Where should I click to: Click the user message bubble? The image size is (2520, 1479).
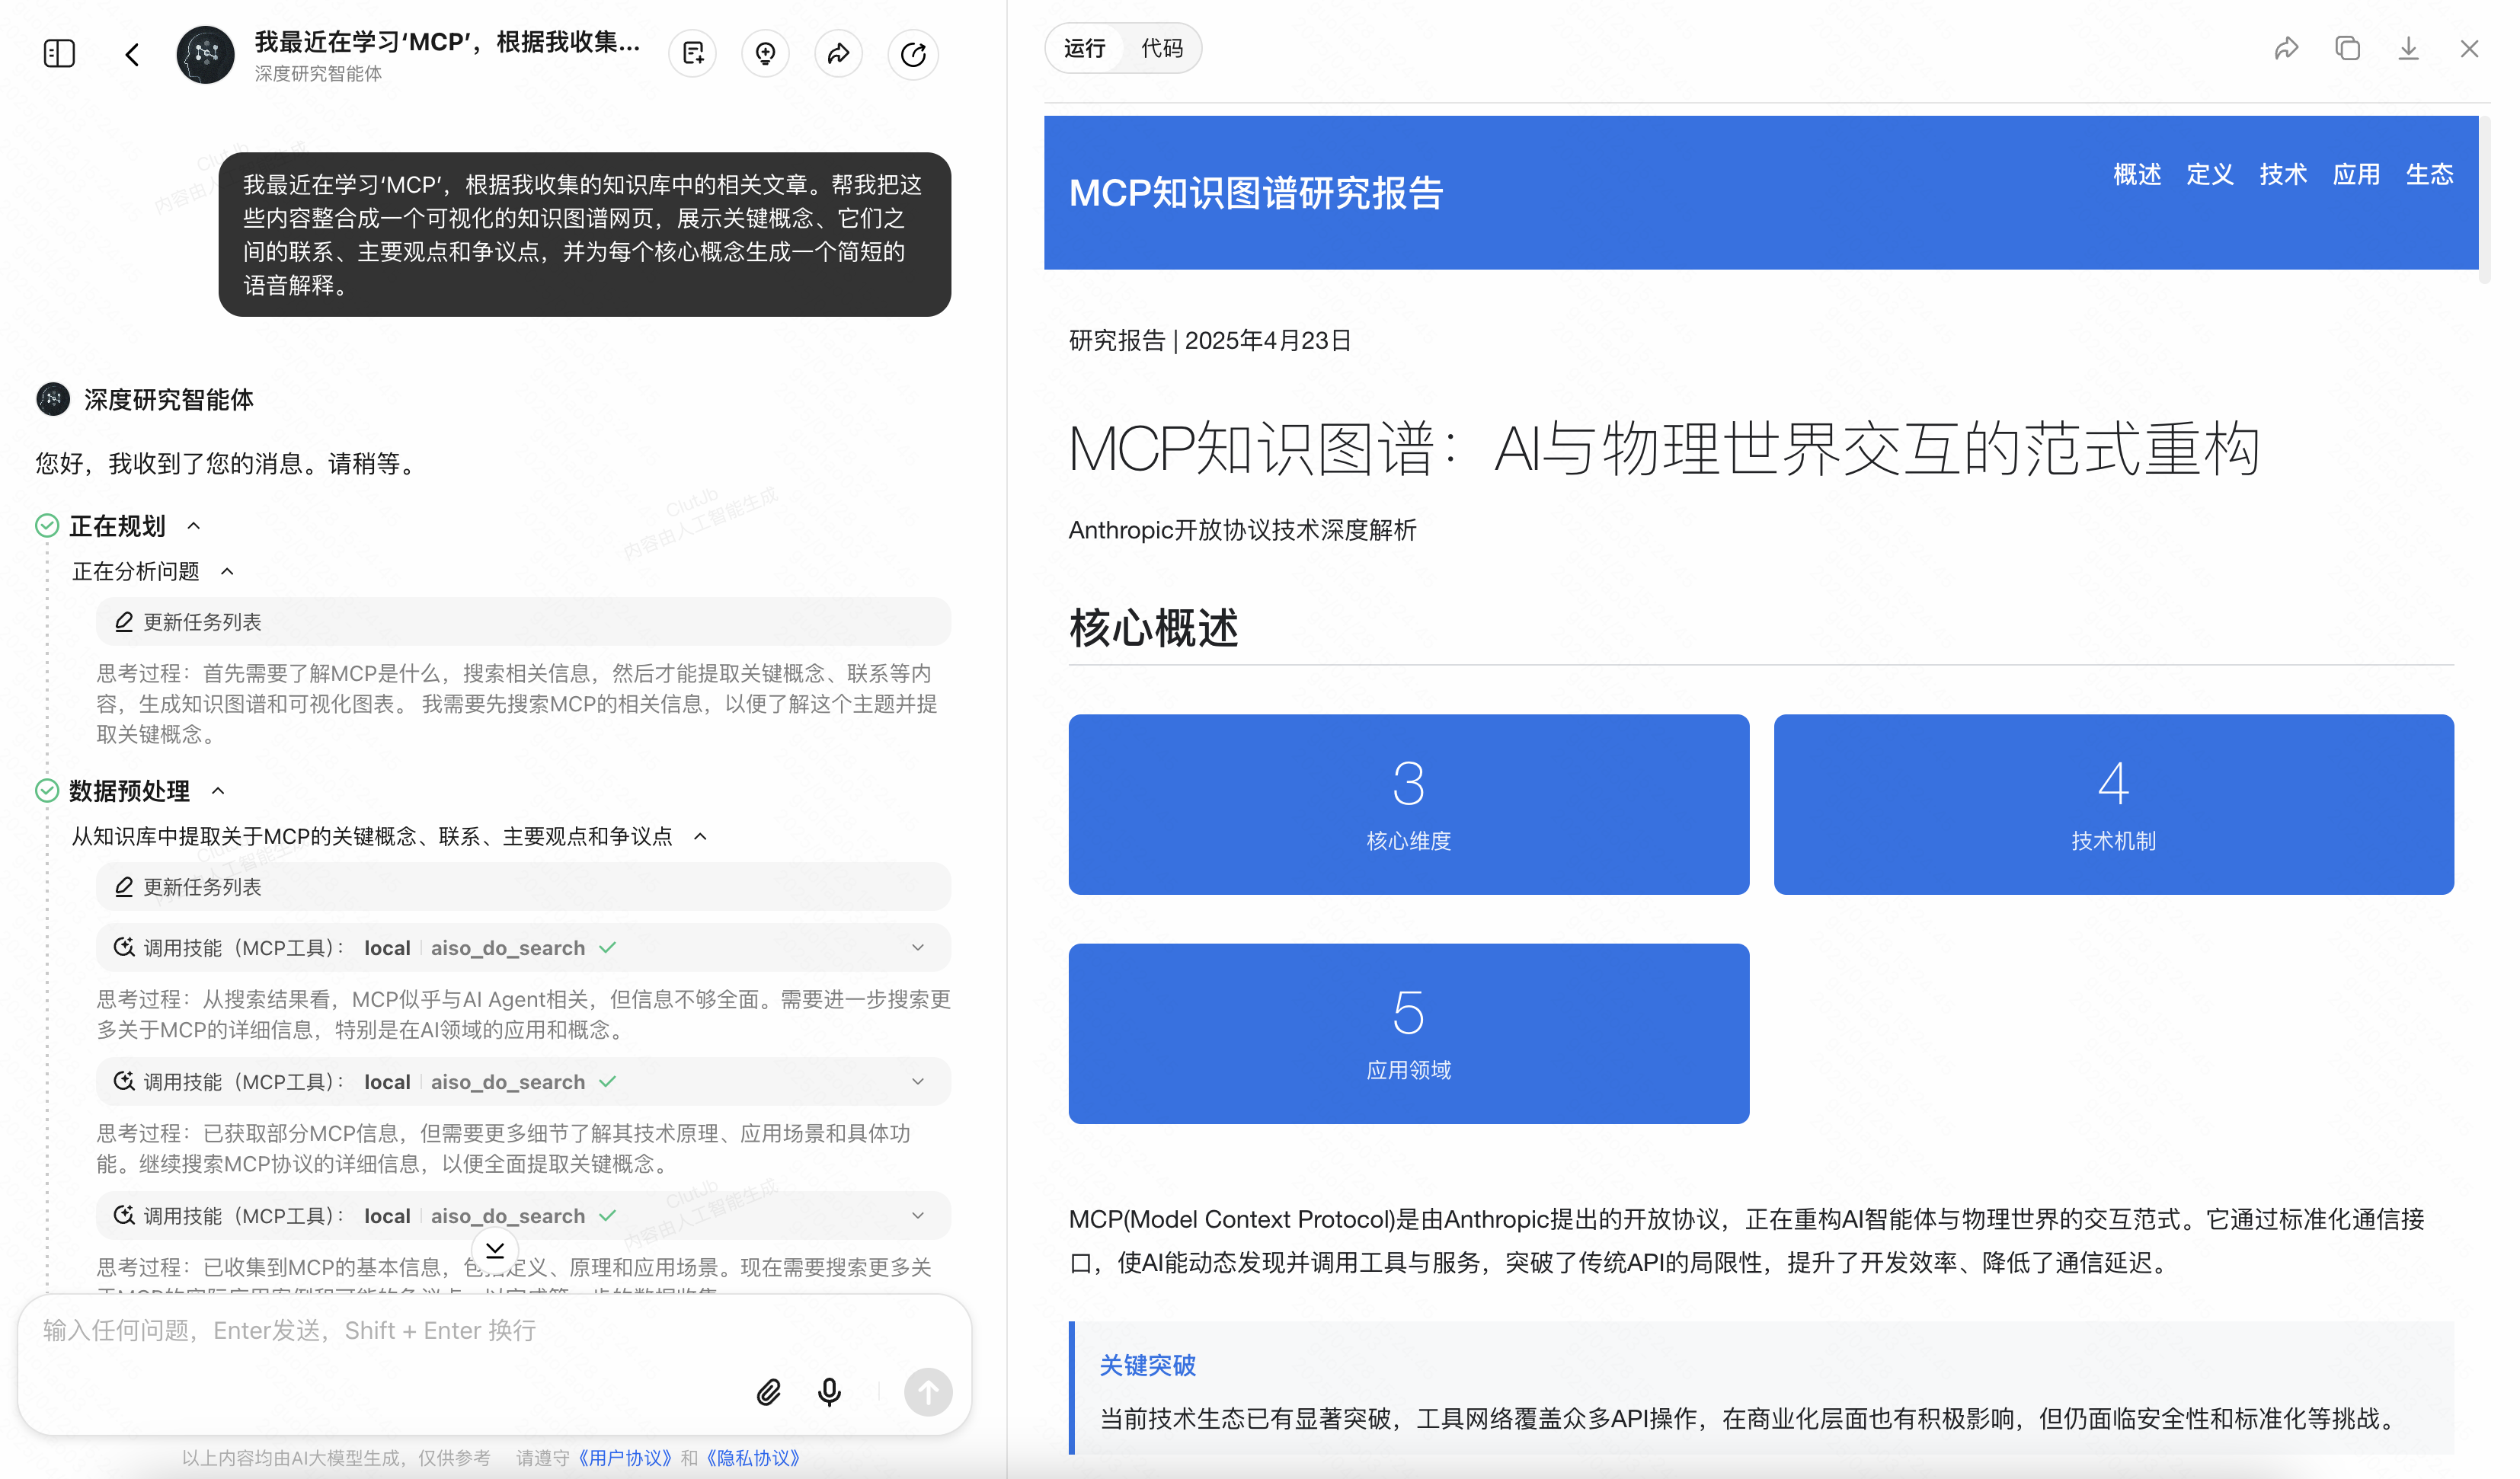pyautogui.click(x=585, y=235)
